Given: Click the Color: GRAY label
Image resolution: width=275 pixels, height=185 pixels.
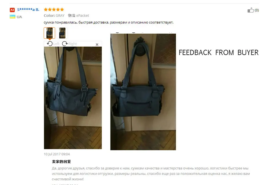Looking at the screenshot, I should (54, 15).
